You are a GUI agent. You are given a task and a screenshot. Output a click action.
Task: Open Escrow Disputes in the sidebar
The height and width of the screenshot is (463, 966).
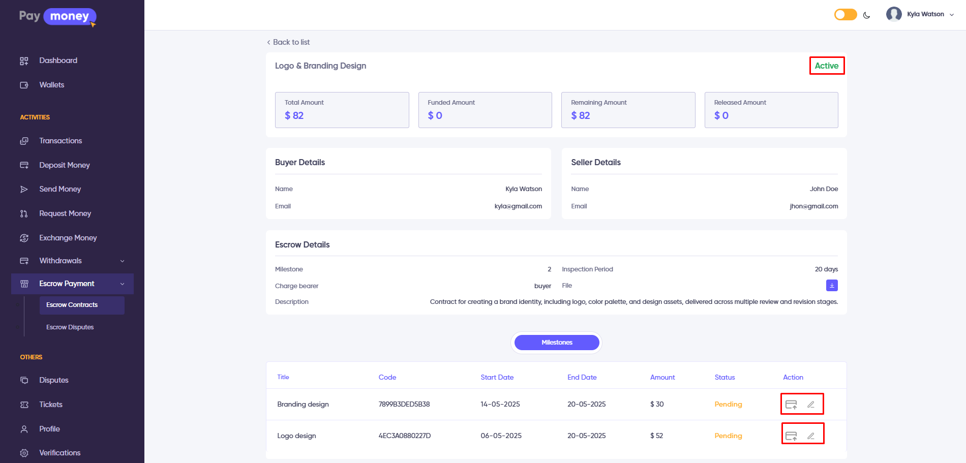(70, 327)
